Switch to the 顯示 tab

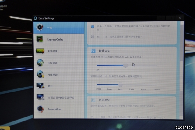point(59,86)
